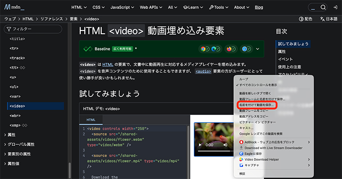Click the code editor scrollbar
The height and width of the screenshot is (179, 342).
pyautogui.click(x=188, y=153)
